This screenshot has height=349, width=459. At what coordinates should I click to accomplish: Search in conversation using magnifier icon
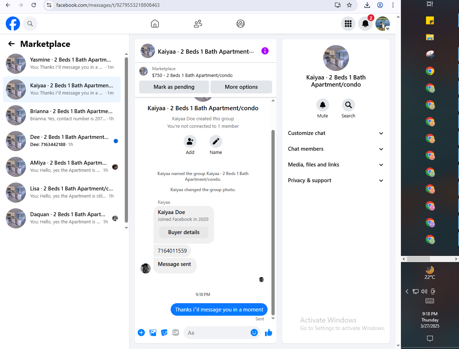348,105
